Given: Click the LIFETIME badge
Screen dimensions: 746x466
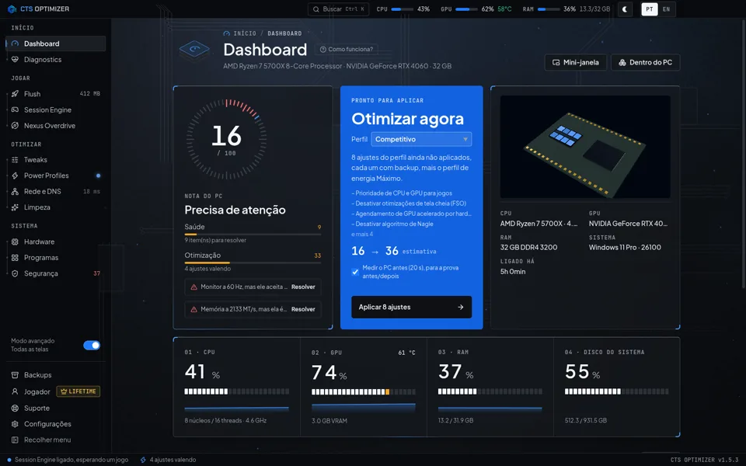Looking at the screenshot, I should pyautogui.click(x=78, y=391).
